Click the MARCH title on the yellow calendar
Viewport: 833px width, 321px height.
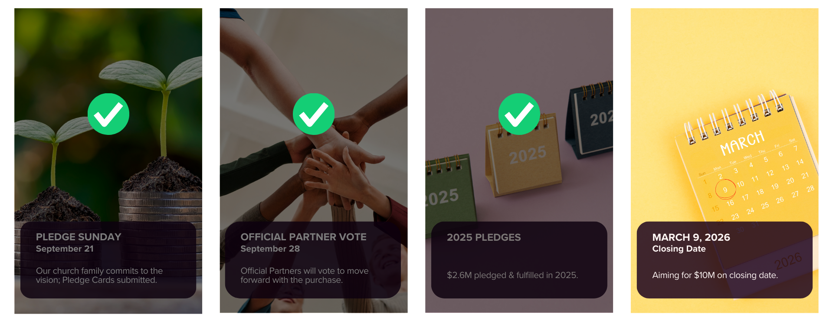coord(742,142)
